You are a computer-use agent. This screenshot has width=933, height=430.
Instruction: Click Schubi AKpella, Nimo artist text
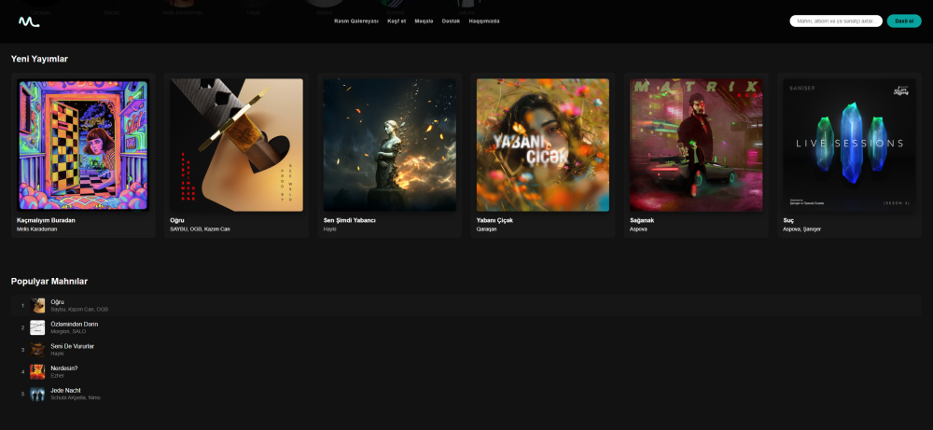point(76,397)
